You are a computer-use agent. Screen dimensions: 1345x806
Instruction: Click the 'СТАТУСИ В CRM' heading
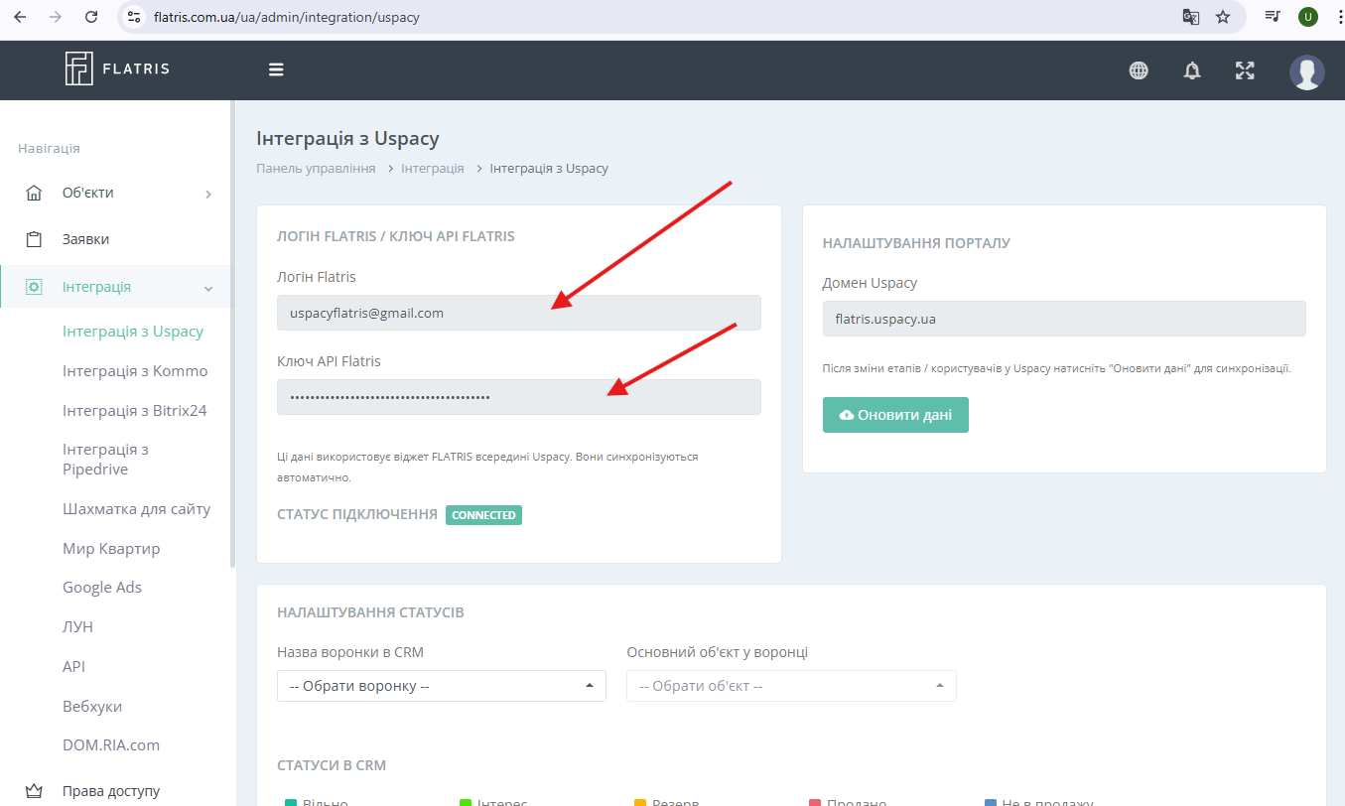pos(332,765)
